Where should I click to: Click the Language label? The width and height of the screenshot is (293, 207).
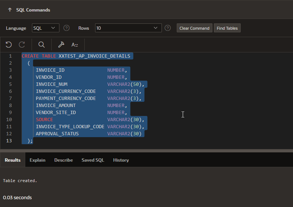click(16, 28)
